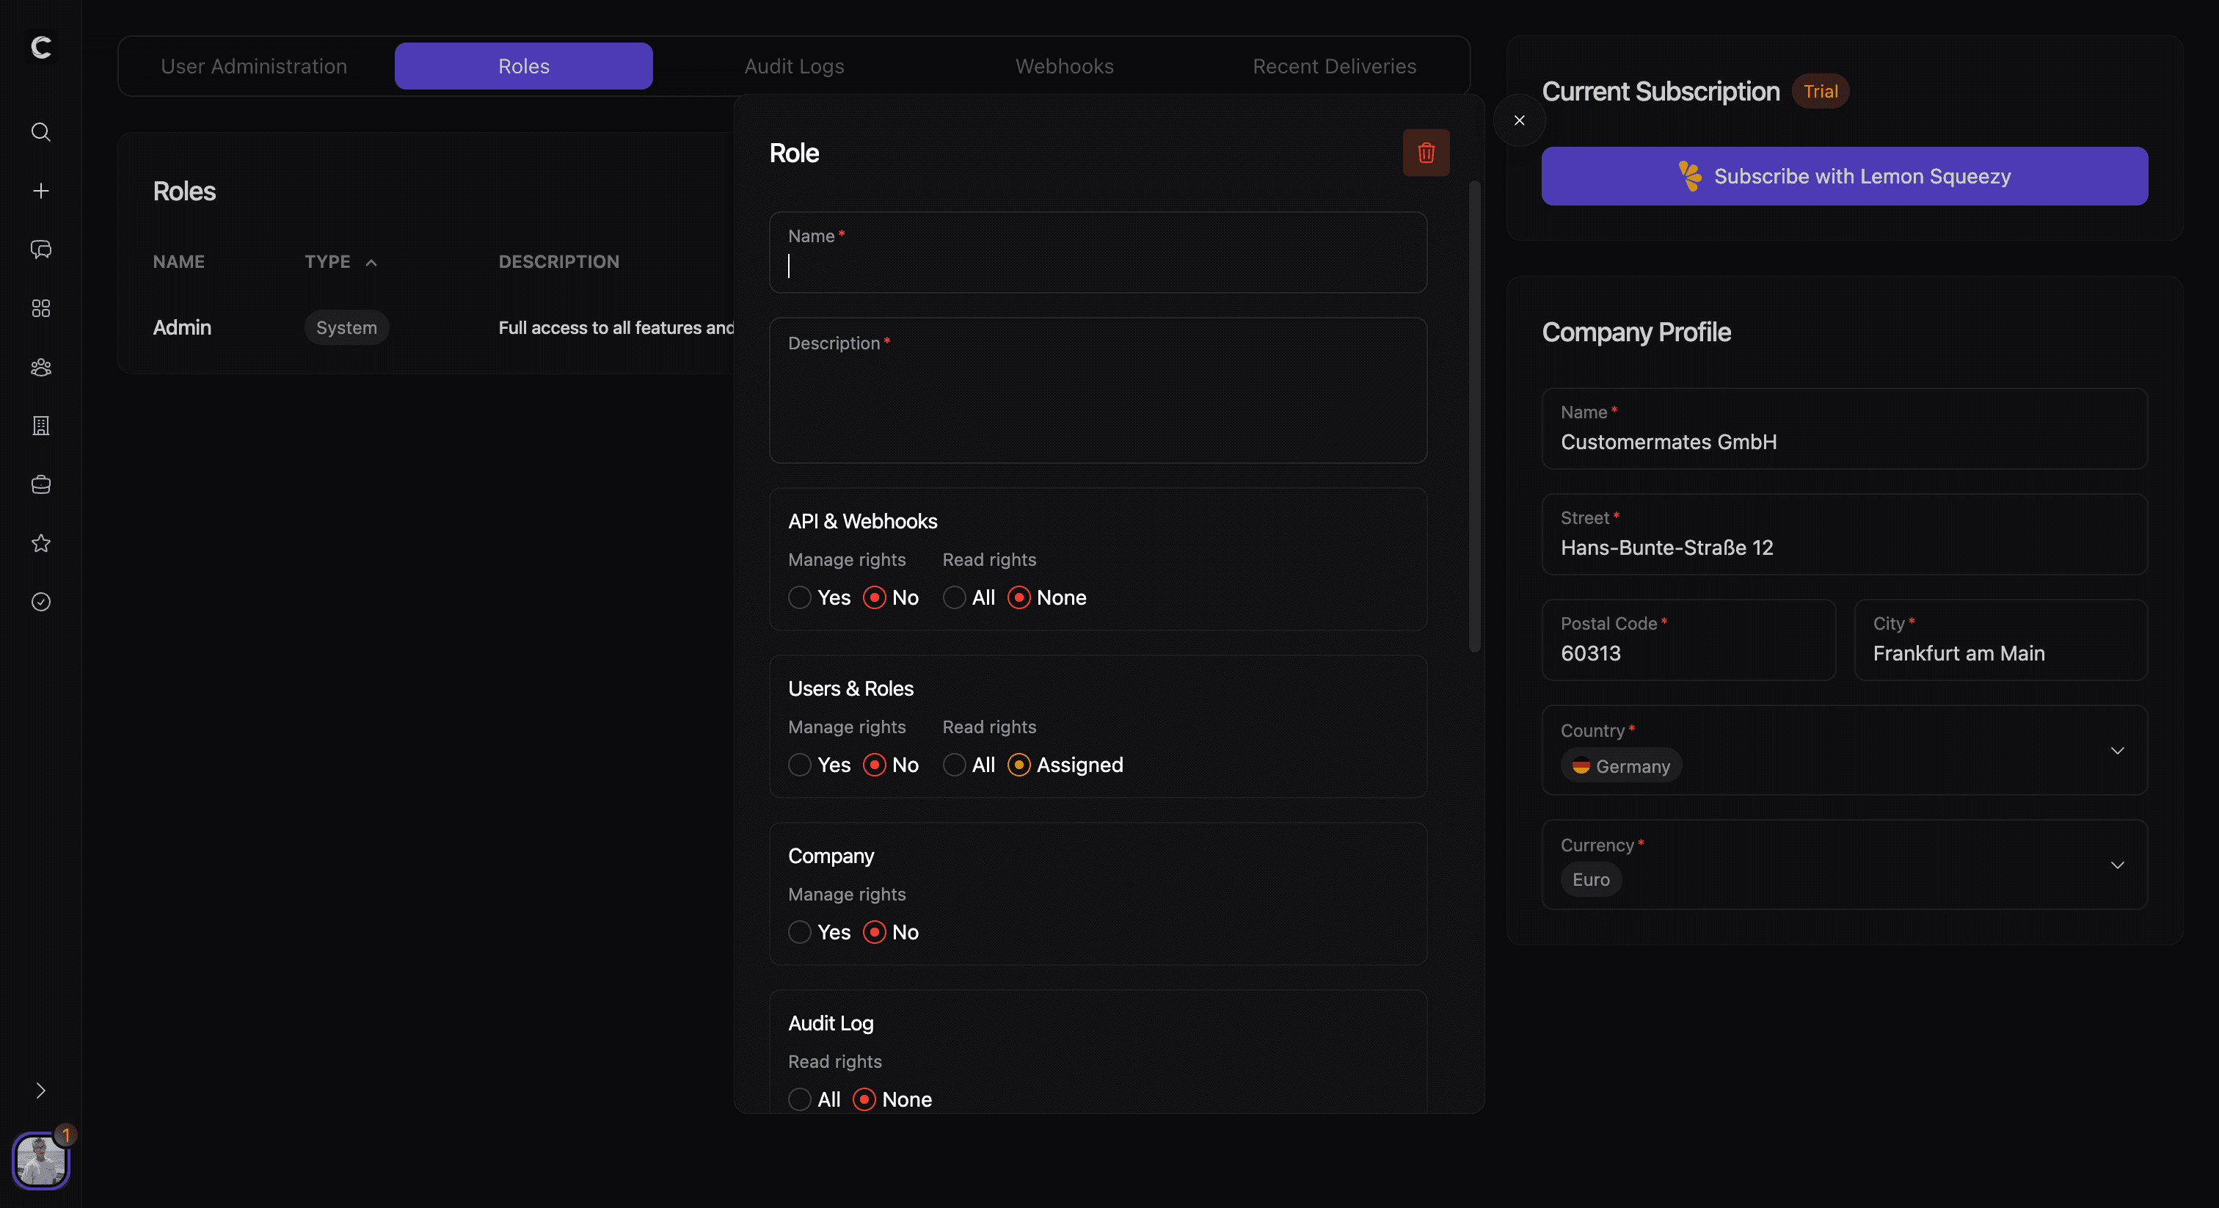Image resolution: width=2219 pixels, height=1208 pixels.
Task: Open the chat bubbles sidebar icon
Action: coord(40,250)
